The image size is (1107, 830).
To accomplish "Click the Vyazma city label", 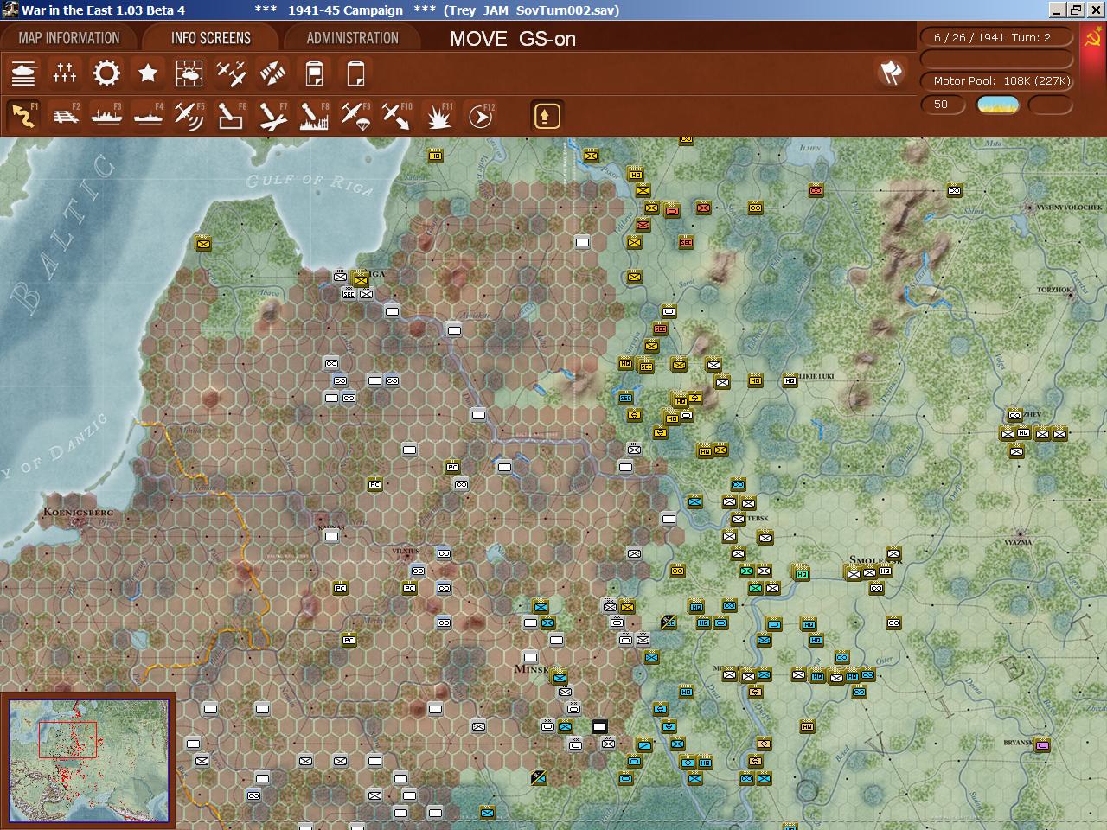I will click(1018, 541).
